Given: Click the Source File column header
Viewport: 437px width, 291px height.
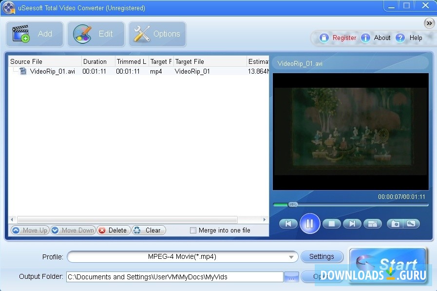Looking at the screenshot, I should pos(45,61).
